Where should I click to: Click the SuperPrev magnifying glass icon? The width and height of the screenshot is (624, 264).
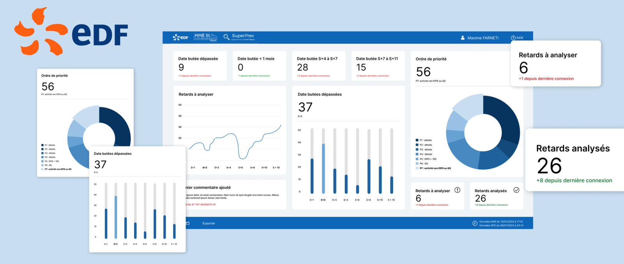pos(226,37)
